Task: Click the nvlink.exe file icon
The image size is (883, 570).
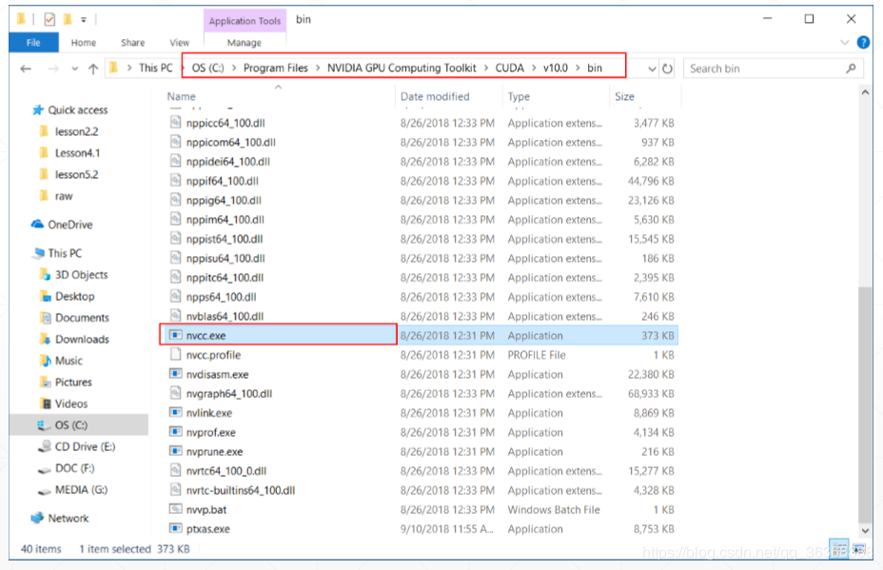Action: (176, 413)
